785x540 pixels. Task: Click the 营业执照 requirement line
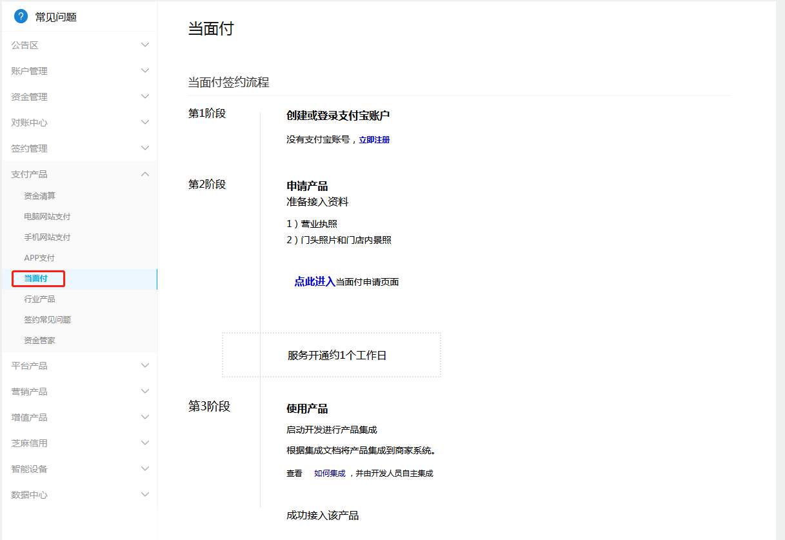312,225
